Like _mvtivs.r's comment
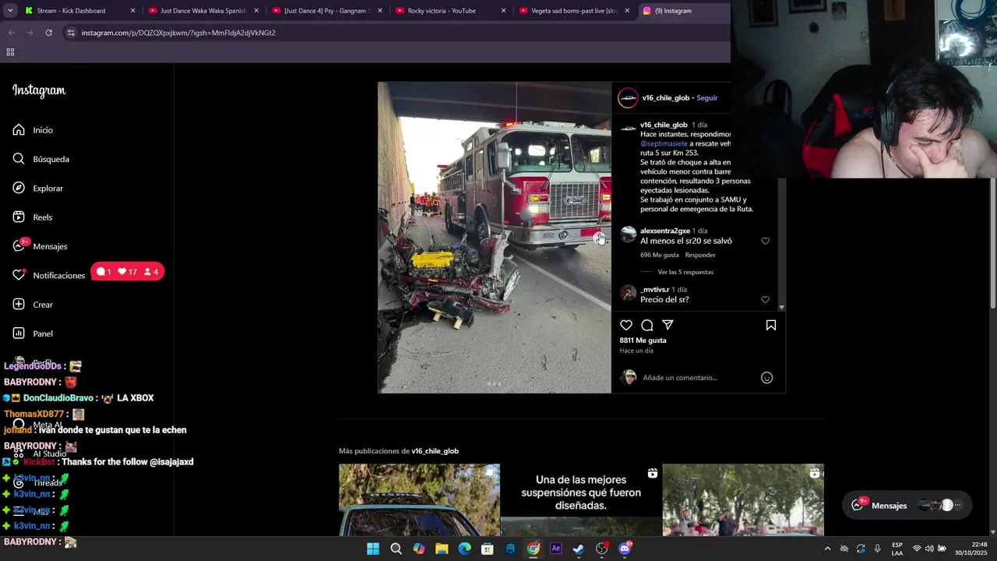The image size is (997, 561). click(765, 299)
